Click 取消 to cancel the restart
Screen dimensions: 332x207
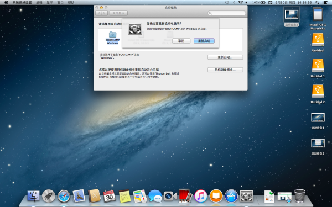click(x=181, y=41)
